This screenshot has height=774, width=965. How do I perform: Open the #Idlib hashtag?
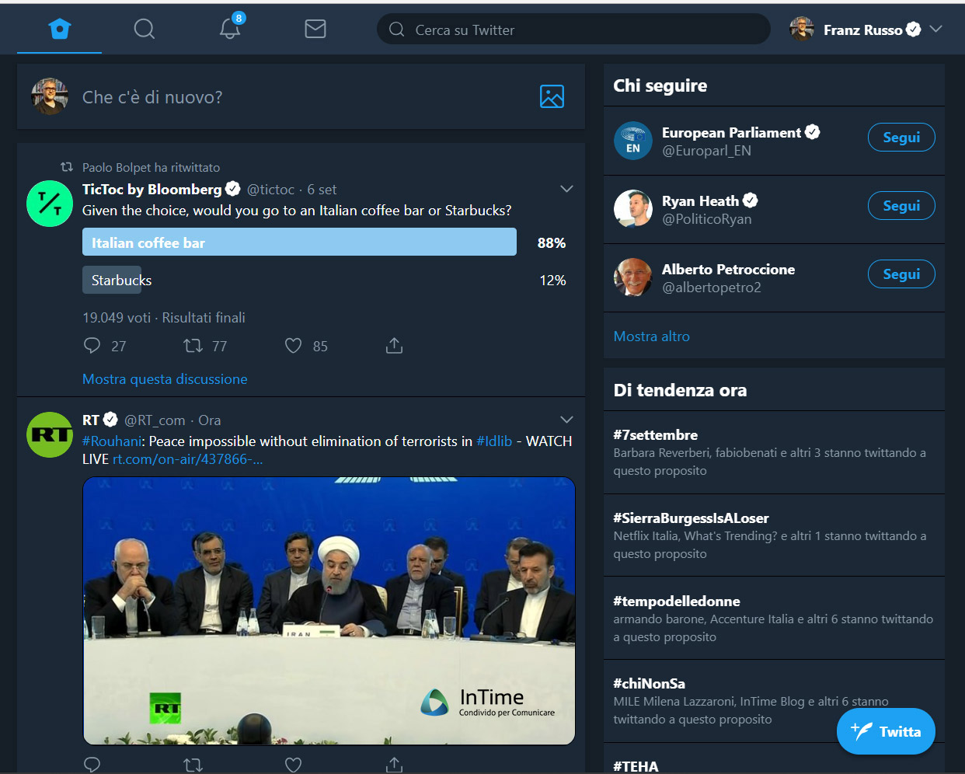pyautogui.click(x=494, y=441)
